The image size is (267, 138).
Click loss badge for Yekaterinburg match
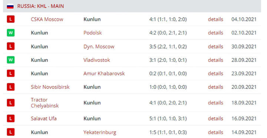pos(10,132)
